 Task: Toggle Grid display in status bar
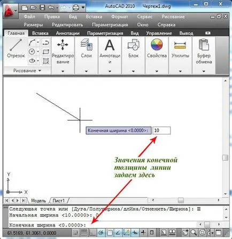(84, 233)
